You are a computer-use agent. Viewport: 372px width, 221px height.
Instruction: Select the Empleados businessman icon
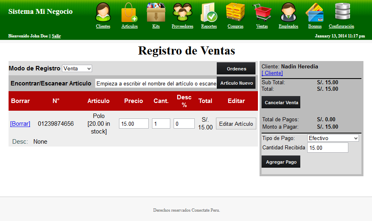tap(288, 12)
